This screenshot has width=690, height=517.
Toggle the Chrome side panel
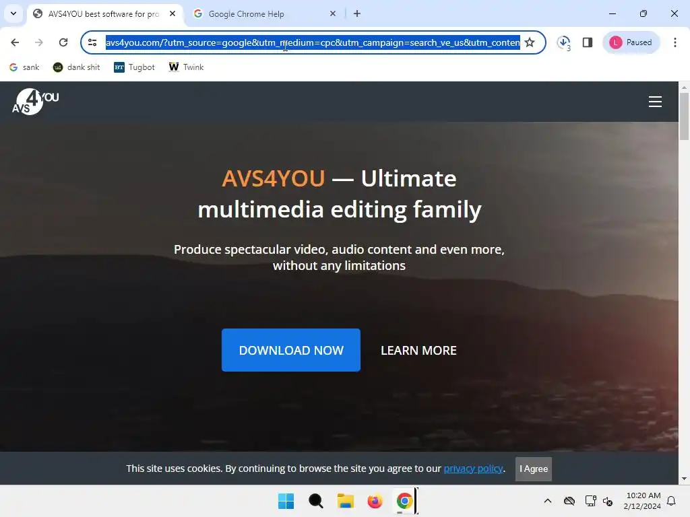tap(588, 42)
